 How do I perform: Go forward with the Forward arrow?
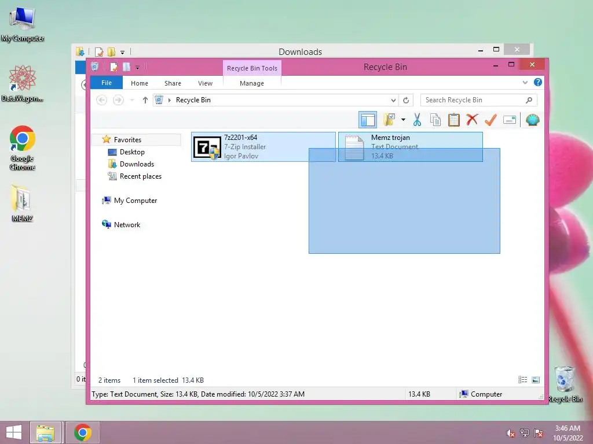[x=118, y=100]
